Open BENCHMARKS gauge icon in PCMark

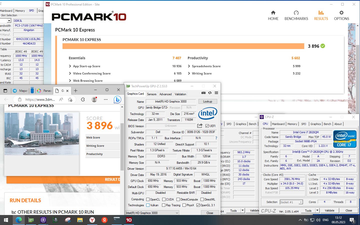(296, 12)
